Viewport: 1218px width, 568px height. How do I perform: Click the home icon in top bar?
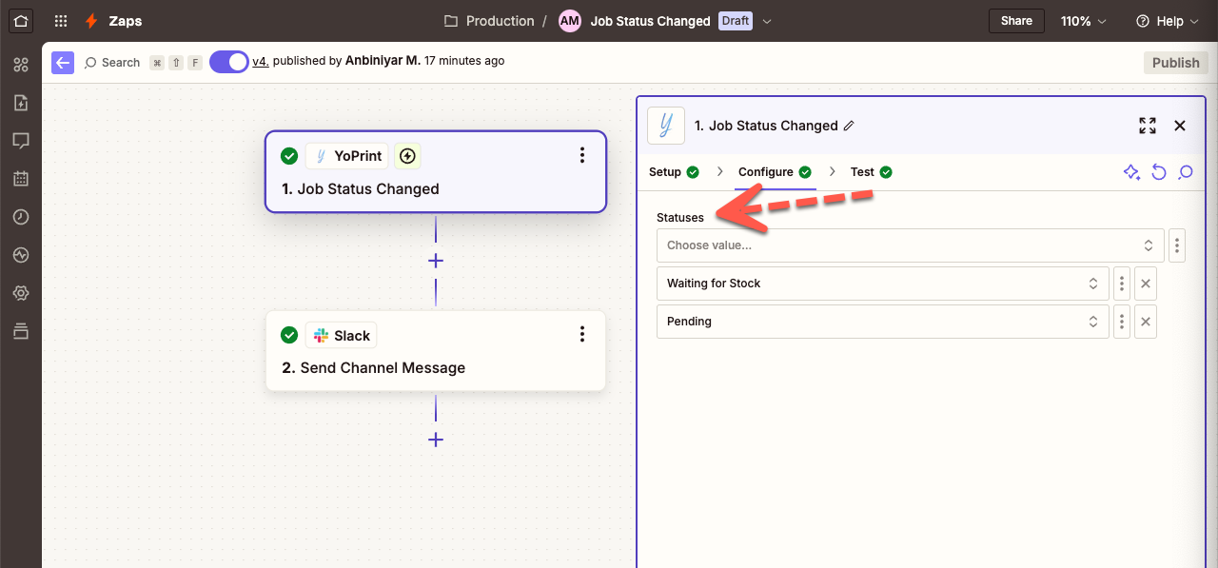coord(21,21)
